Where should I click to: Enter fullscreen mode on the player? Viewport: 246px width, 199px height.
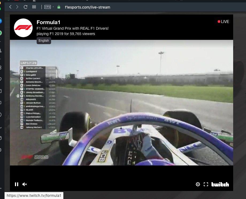pos(206,184)
